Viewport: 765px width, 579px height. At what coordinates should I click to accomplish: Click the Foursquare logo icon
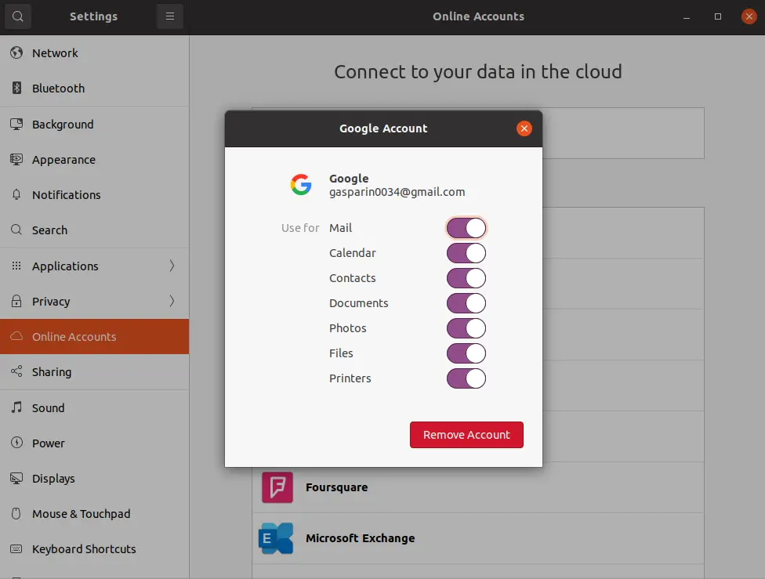(x=277, y=487)
